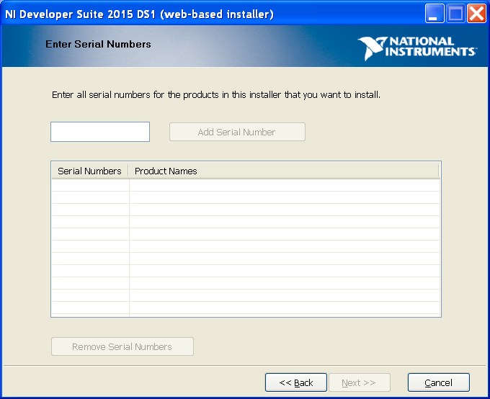Select the Serial Numbers column header
The width and height of the screenshot is (490, 399).
coord(89,171)
